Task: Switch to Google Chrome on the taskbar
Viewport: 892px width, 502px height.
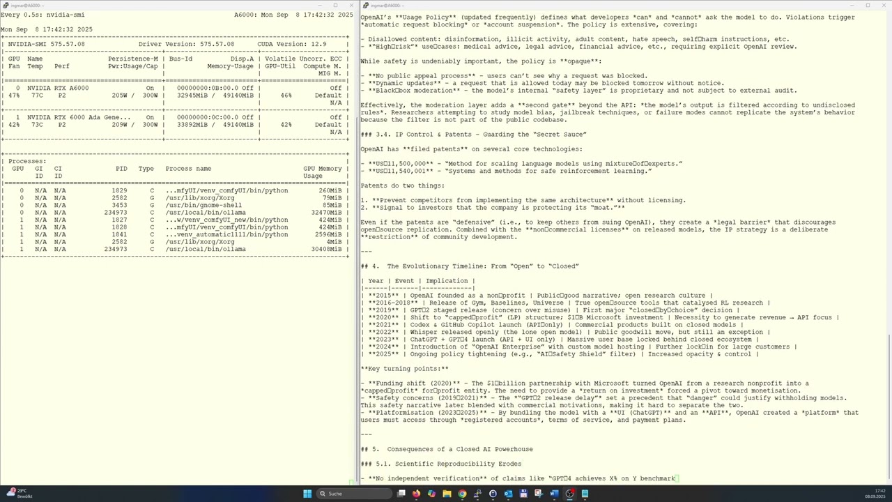Action: [462, 494]
